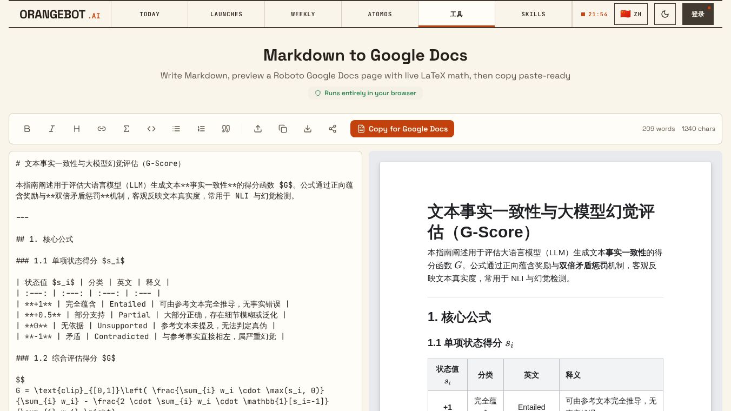
Task: Select the 工具 tab
Action: [x=457, y=14]
